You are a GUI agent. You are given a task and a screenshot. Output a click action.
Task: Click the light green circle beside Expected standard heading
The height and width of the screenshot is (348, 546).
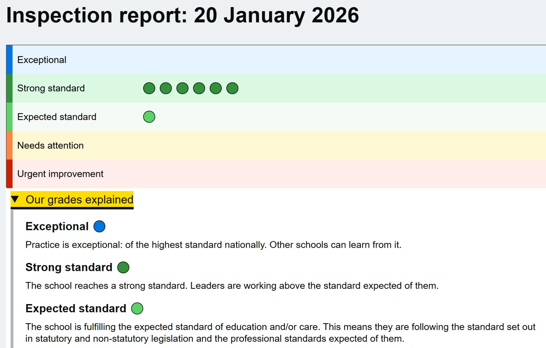tap(137, 308)
